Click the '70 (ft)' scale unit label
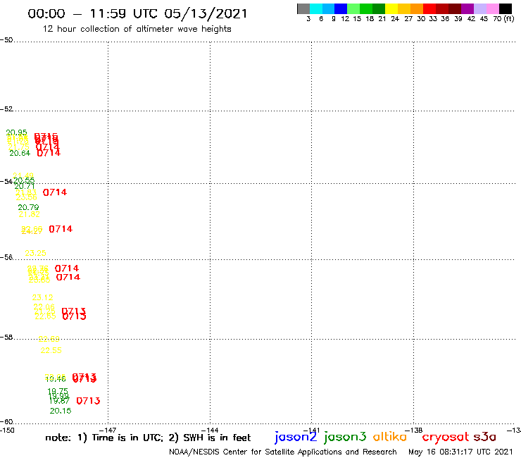This screenshot has width=521, height=458. [503, 19]
